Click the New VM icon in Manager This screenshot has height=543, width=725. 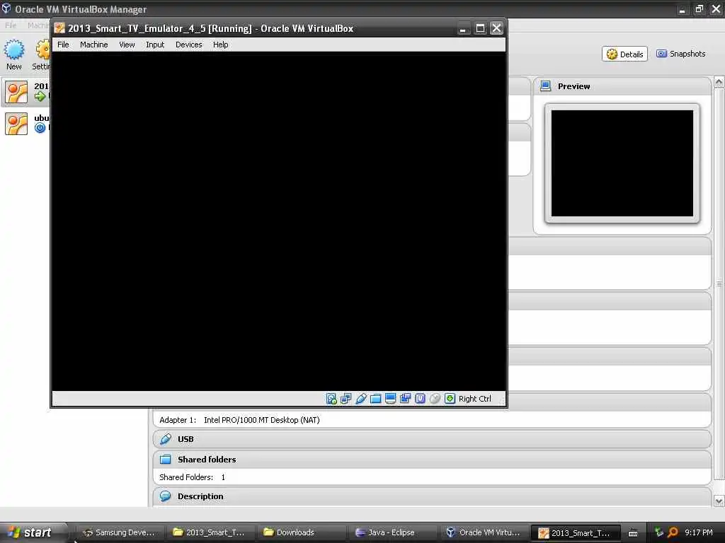click(x=14, y=50)
